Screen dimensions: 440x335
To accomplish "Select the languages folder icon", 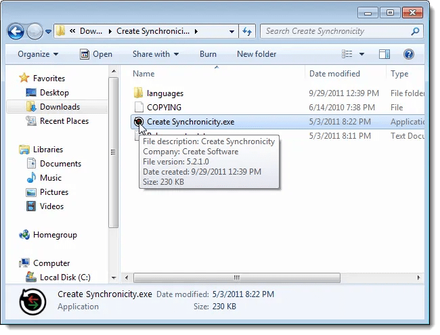I will [x=139, y=93].
